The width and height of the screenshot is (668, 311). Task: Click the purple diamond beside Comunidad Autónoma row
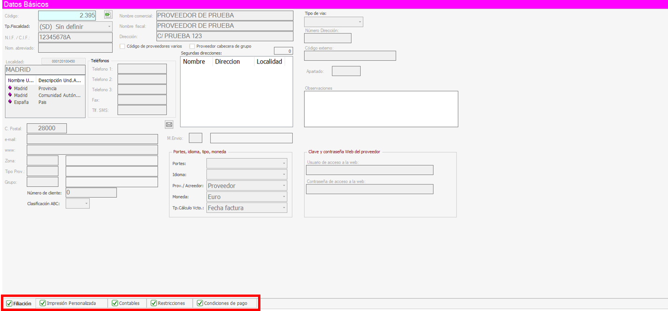pos(10,95)
